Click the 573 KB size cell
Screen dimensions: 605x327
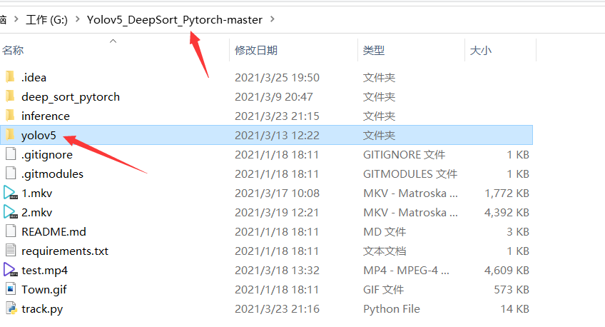point(512,290)
